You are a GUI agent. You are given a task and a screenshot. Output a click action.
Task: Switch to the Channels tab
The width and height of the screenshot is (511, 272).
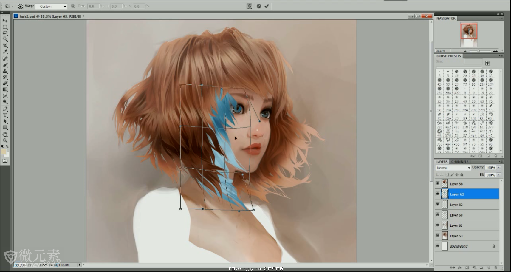pyautogui.click(x=459, y=162)
